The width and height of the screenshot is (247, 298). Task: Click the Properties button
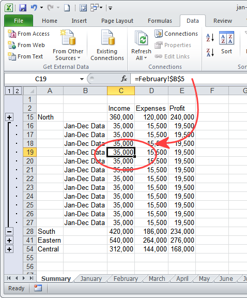click(173, 45)
